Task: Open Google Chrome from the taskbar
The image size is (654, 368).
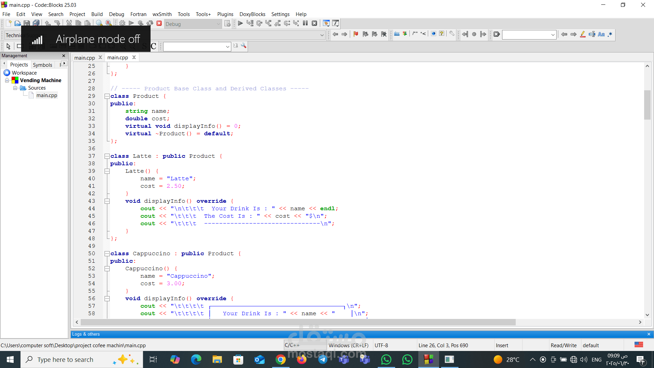Action: [280, 359]
